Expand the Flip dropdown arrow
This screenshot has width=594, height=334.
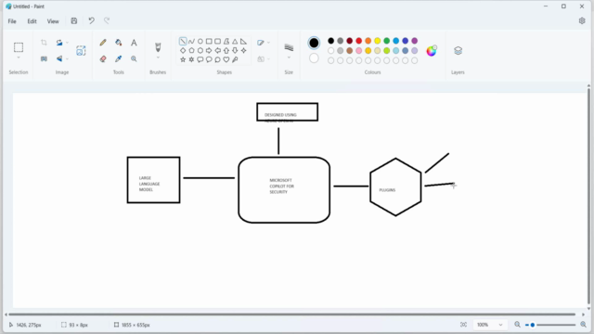point(67,58)
